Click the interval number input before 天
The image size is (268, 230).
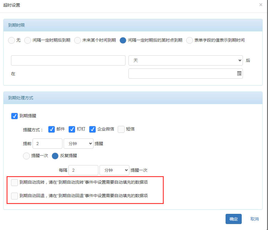point(68,60)
